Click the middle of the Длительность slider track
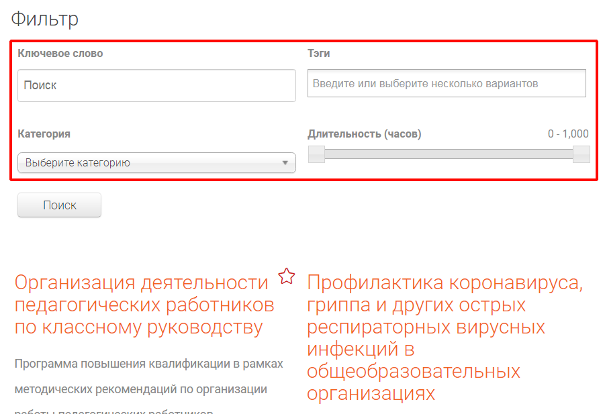The image size is (605, 414). 449,154
